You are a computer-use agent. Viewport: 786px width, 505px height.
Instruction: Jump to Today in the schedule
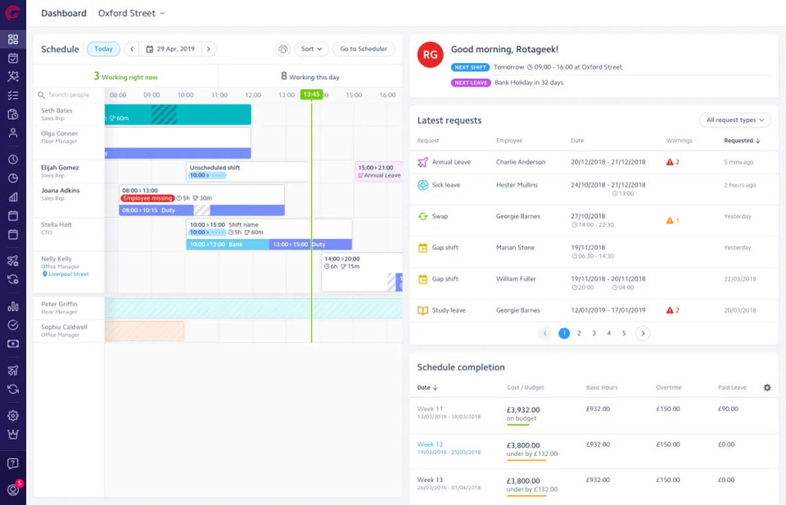(103, 49)
